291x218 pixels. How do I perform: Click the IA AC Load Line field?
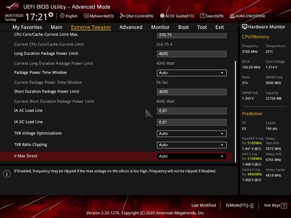(x=192, y=111)
